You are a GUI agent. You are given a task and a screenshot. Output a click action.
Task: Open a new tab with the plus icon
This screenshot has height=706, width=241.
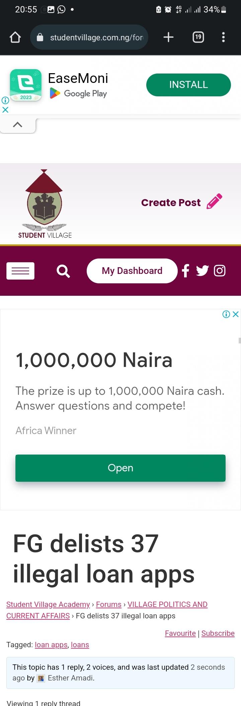pos(168,37)
